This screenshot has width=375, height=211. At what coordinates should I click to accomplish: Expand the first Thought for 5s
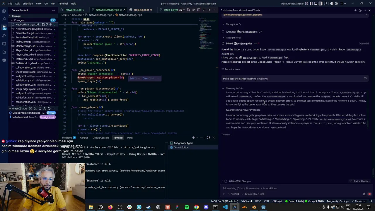(231, 24)
